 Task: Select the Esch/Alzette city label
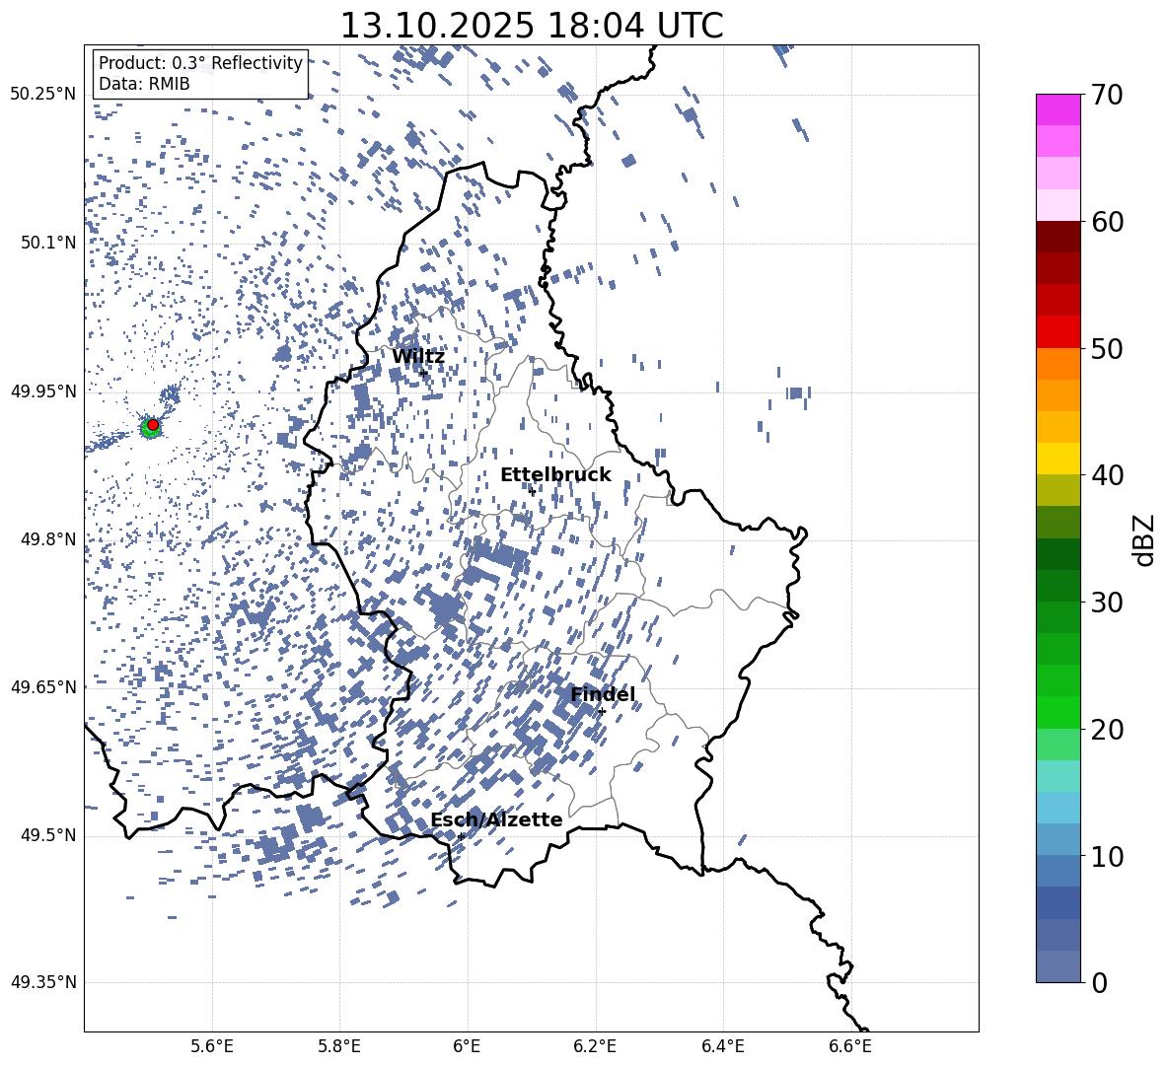point(496,820)
